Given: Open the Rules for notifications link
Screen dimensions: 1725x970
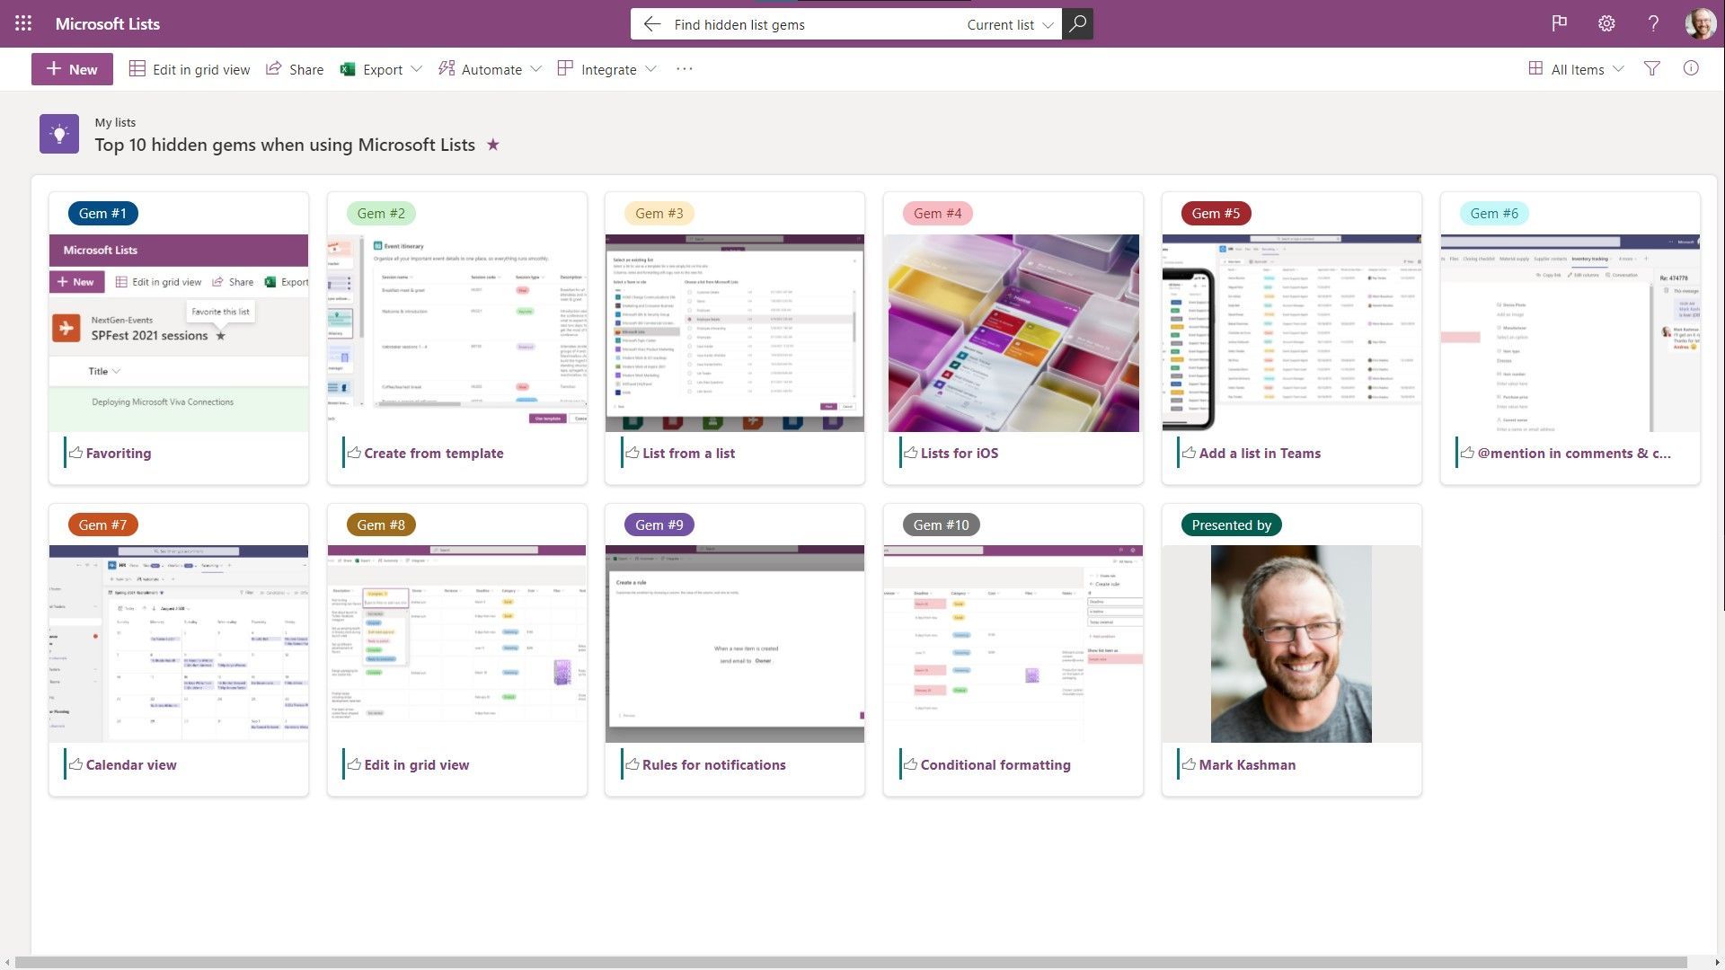Looking at the screenshot, I should (713, 764).
